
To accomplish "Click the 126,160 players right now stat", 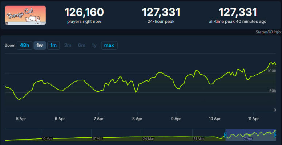I will click(x=84, y=12).
